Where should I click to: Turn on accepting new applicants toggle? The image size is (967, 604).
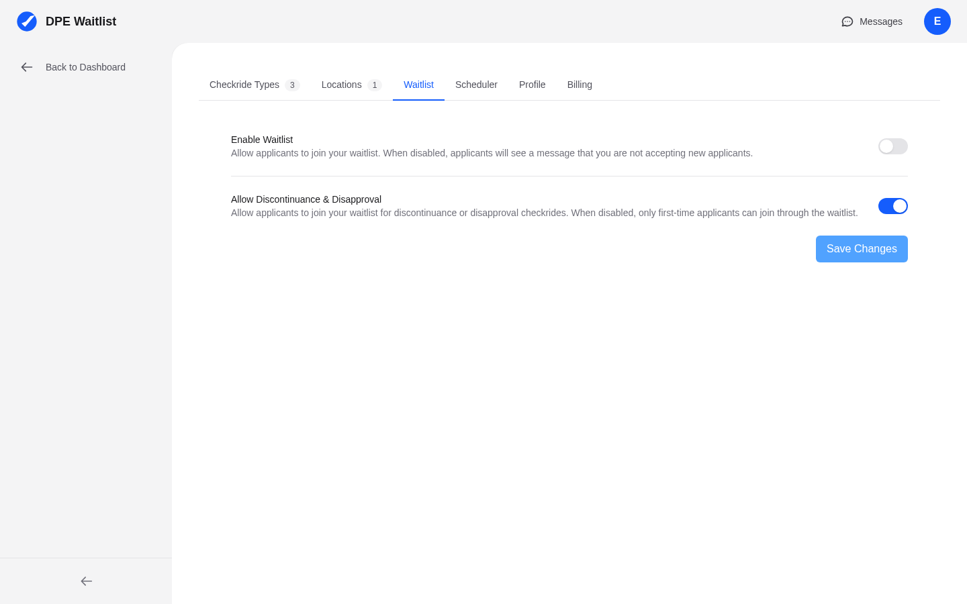tap(893, 146)
